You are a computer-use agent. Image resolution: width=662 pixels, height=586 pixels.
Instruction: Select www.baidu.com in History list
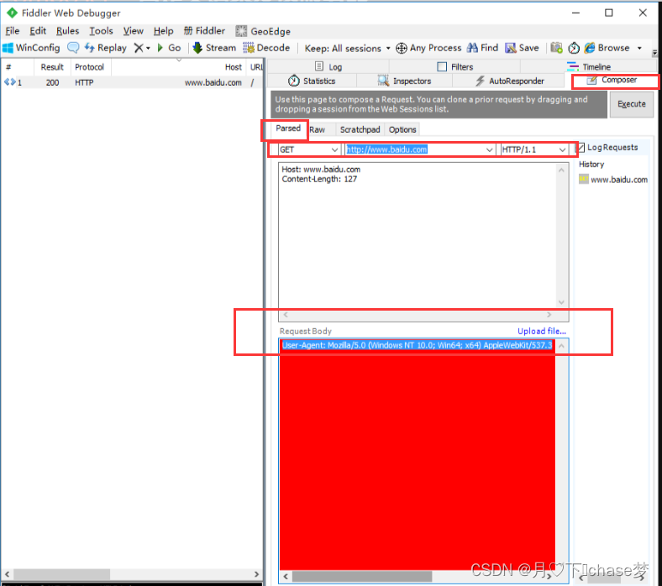pyautogui.click(x=613, y=180)
